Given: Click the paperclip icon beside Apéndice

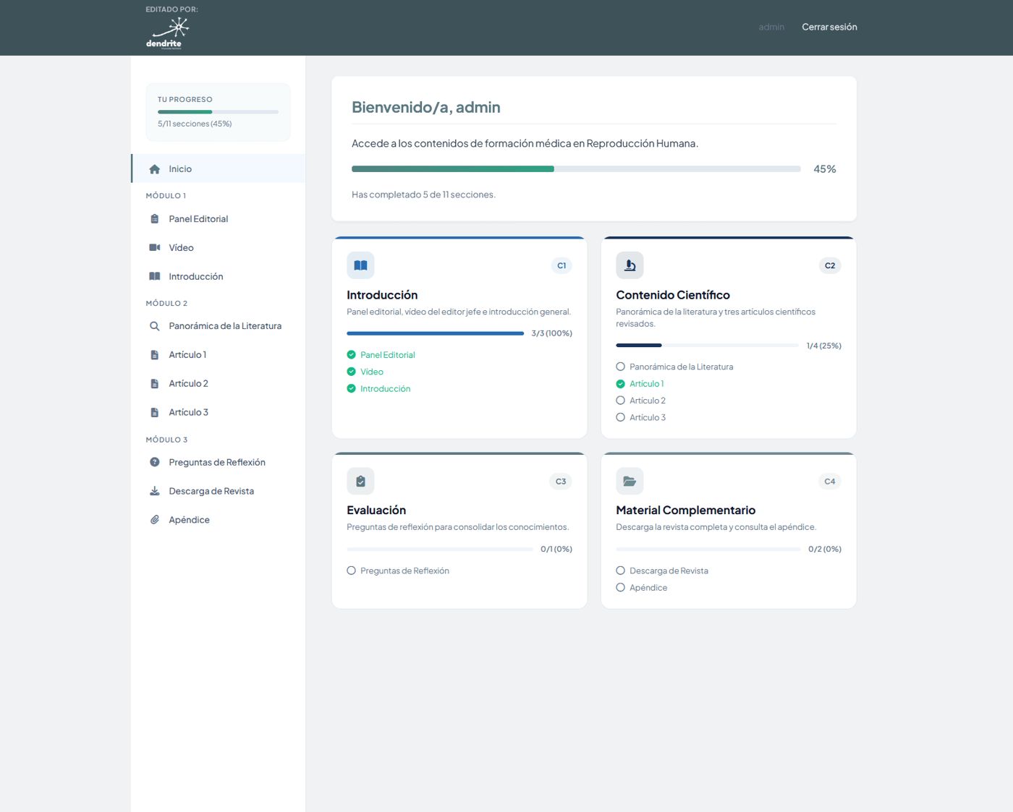Looking at the screenshot, I should pyautogui.click(x=154, y=520).
